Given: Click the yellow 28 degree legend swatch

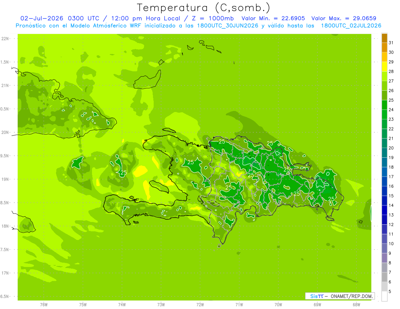Looking at the screenshot, I should (384, 67).
